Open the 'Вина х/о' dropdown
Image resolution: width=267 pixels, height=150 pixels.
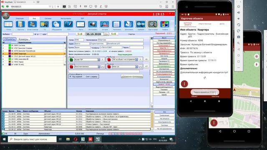tap(136, 67)
